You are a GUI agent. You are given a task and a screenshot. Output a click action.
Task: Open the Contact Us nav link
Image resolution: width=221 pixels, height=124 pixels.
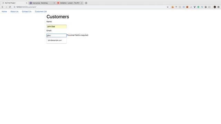point(27,11)
